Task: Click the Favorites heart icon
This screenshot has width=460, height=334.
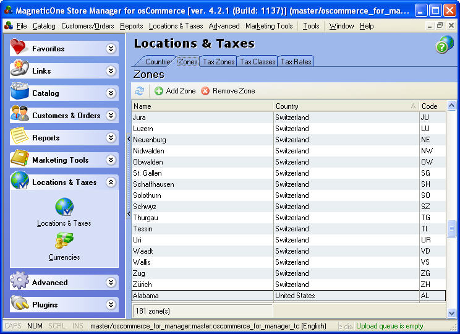Action: click(19, 47)
